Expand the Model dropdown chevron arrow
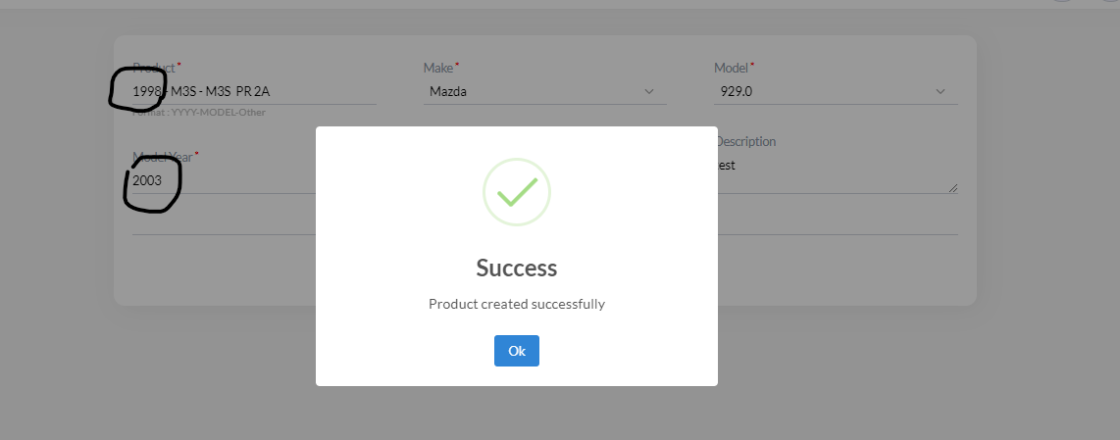 tap(941, 91)
